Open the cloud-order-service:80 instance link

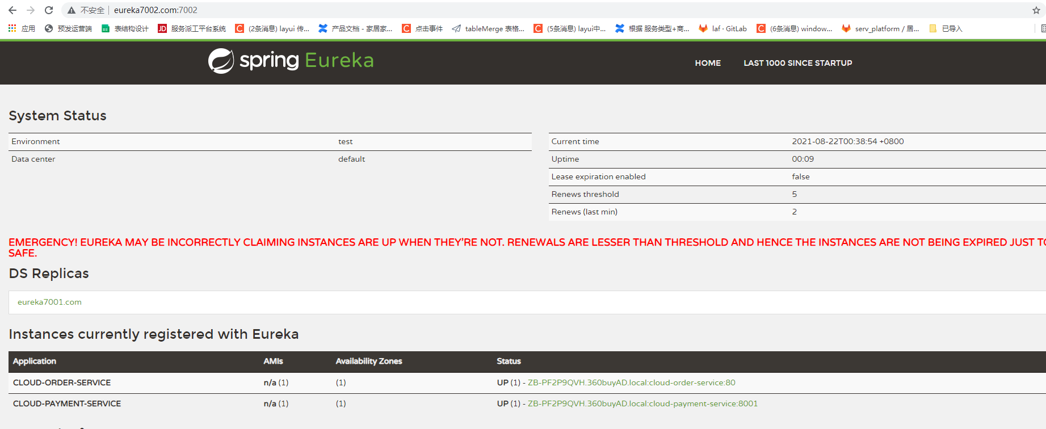point(632,382)
